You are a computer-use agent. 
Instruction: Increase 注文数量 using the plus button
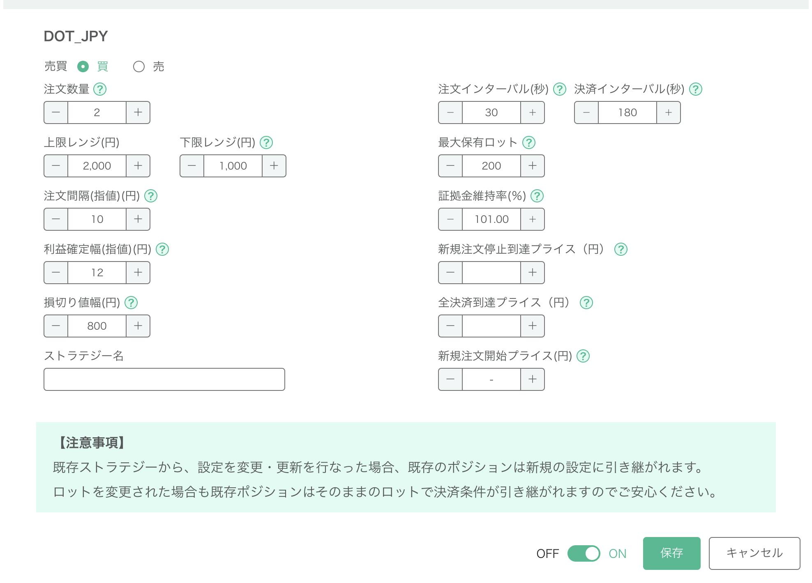point(138,112)
